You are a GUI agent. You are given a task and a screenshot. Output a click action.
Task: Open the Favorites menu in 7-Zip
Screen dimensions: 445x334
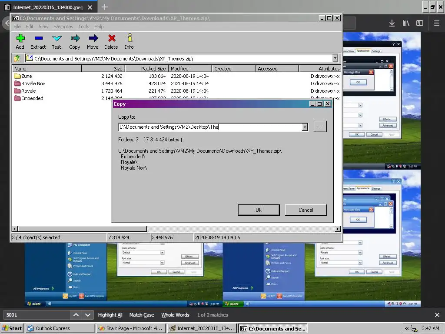tap(63, 27)
